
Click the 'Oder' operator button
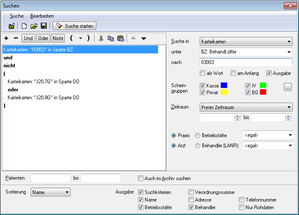pyautogui.click(x=43, y=38)
